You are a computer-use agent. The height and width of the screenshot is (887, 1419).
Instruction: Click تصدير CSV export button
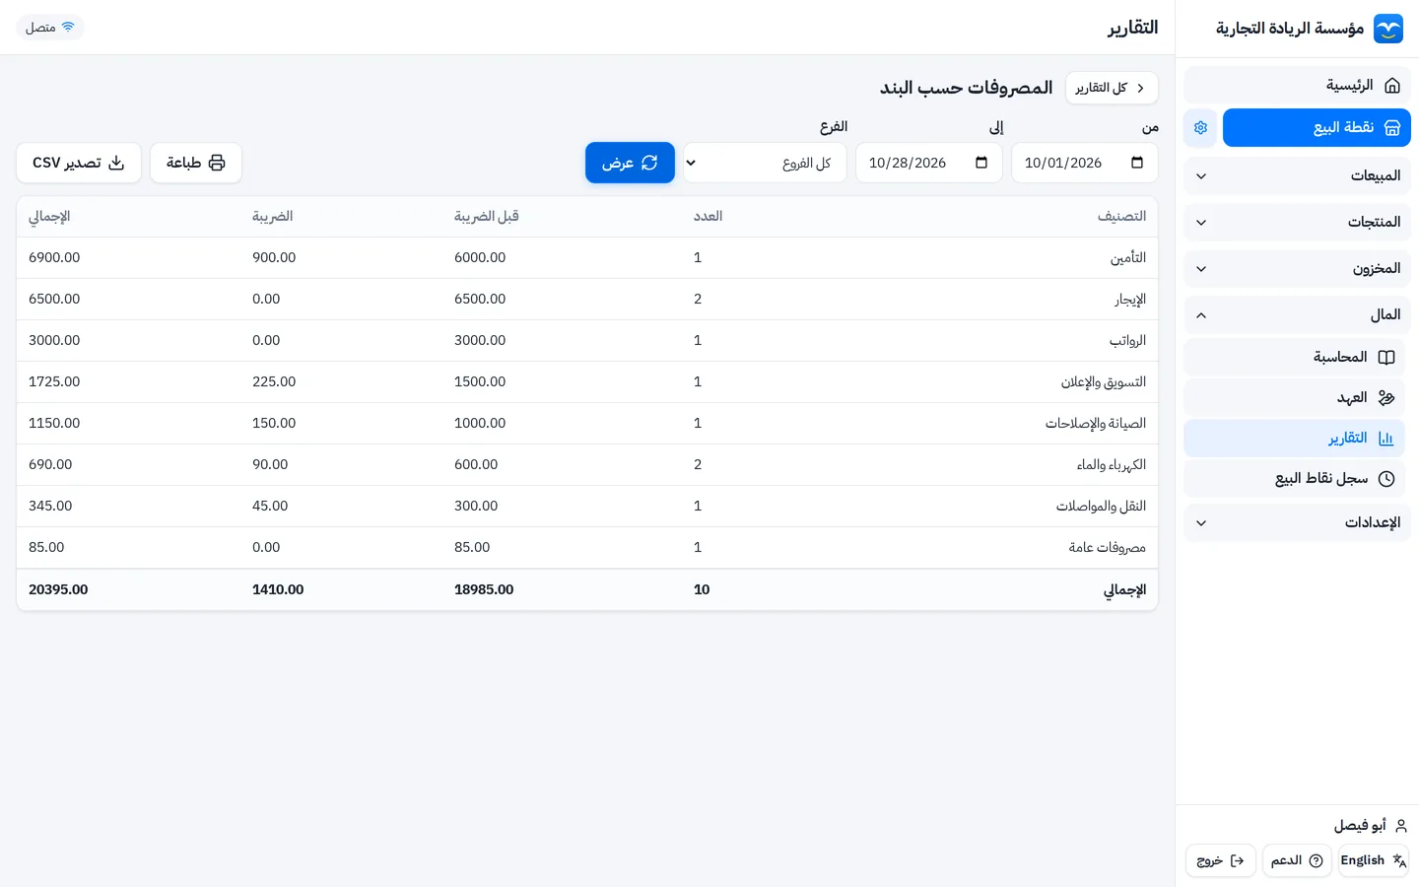click(79, 163)
